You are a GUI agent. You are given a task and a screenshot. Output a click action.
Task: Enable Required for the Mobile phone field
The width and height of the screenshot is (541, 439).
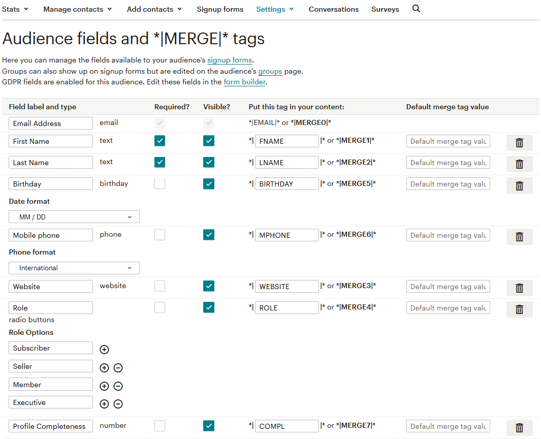pyautogui.click(x=160, y=235)
